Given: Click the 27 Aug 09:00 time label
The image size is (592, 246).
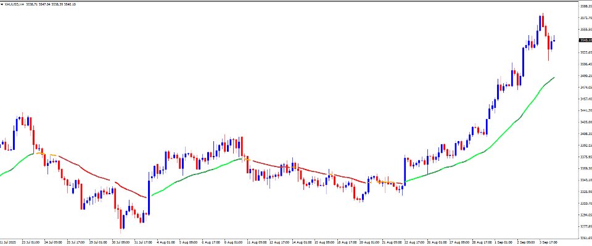Looking at the screenshot, I should [459, 242].
